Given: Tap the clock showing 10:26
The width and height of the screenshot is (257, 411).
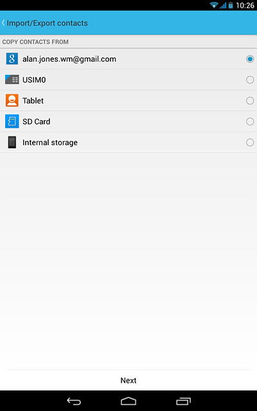Looking at the screenshot, I should click(245, 5).
